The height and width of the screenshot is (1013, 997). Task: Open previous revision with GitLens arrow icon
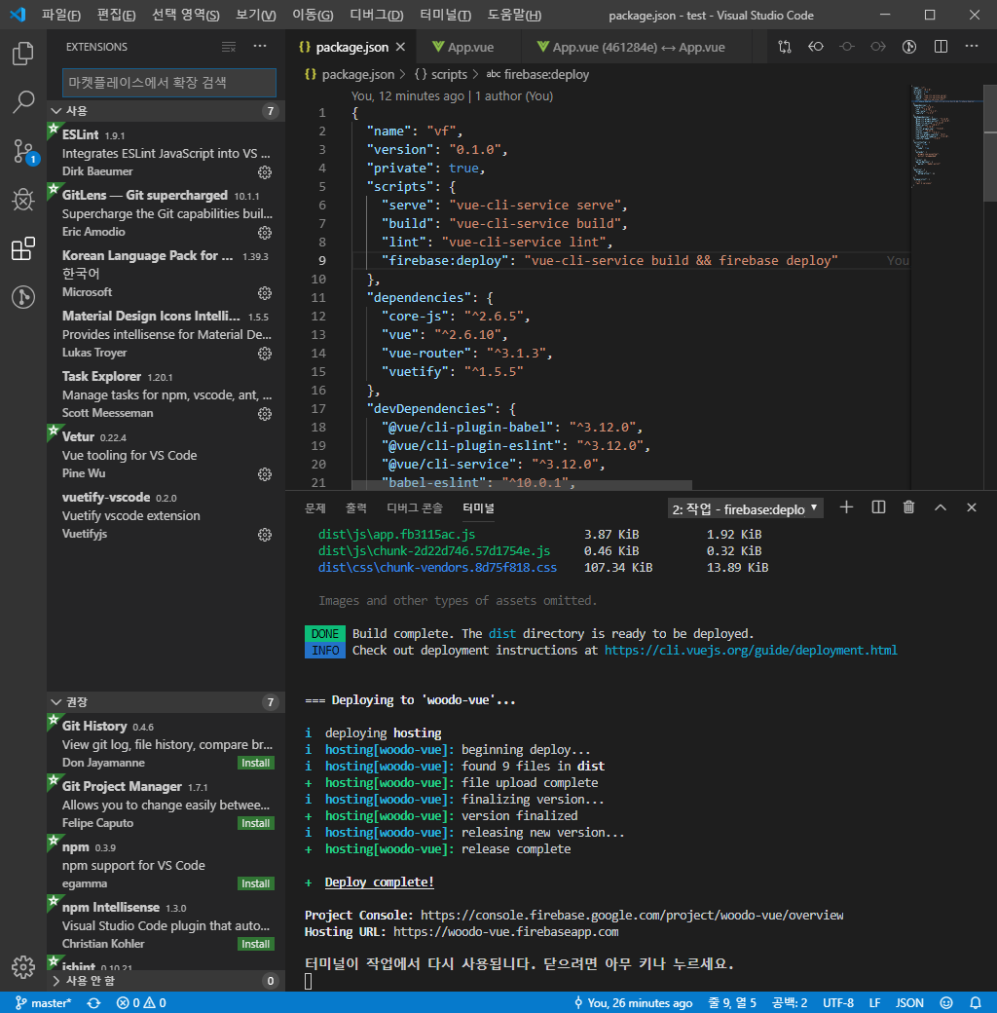(x=816, y=47)
